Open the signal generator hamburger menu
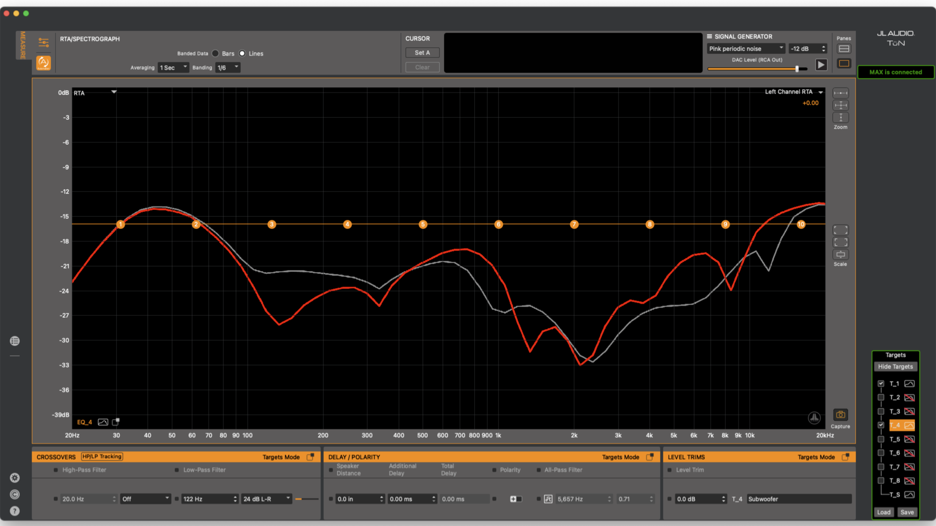This screenshot has width=936, height=526. [x=710, y=37]
